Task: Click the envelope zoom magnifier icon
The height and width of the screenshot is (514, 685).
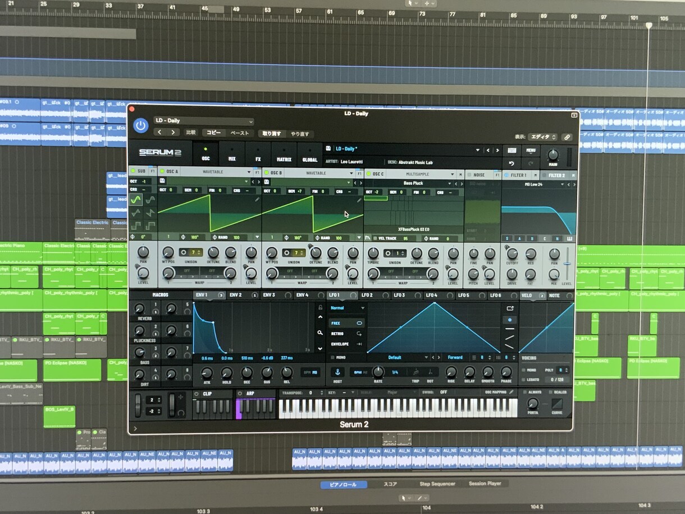Action: tap(320, 333)
